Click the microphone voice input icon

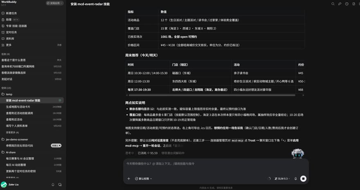coord(296,179)
